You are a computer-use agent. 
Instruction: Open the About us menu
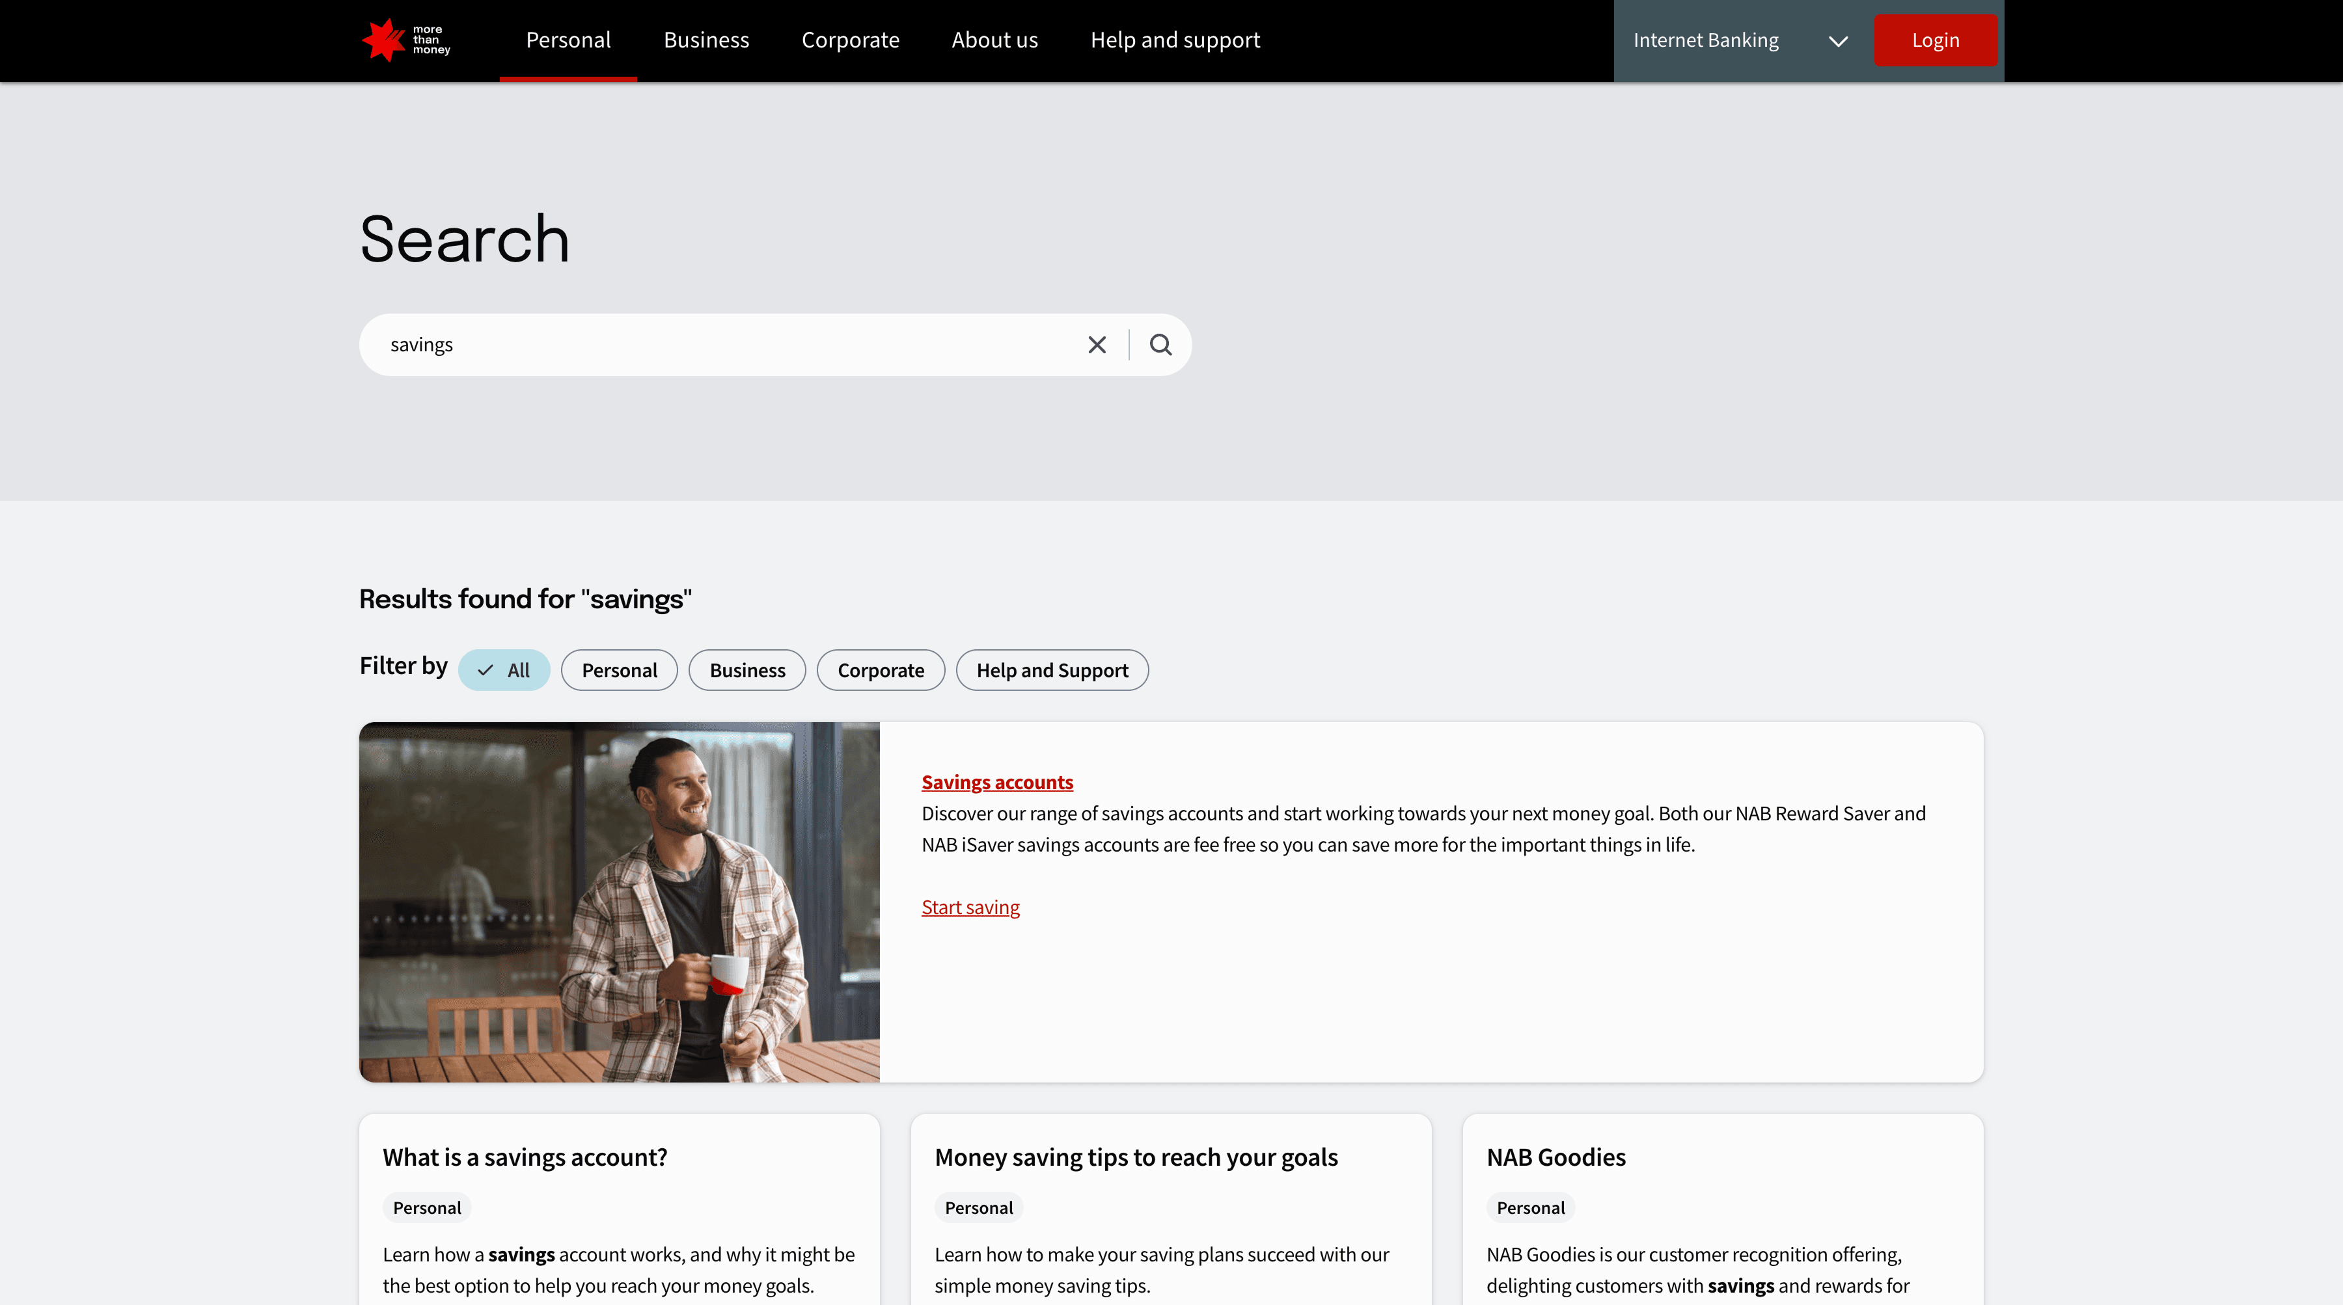[x=994, y=40]
